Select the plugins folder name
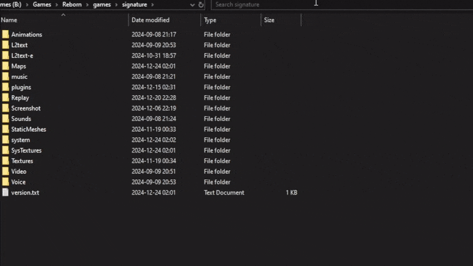Image resolution: width=473 pixels, height=266 pixels. tap(21, 87)
